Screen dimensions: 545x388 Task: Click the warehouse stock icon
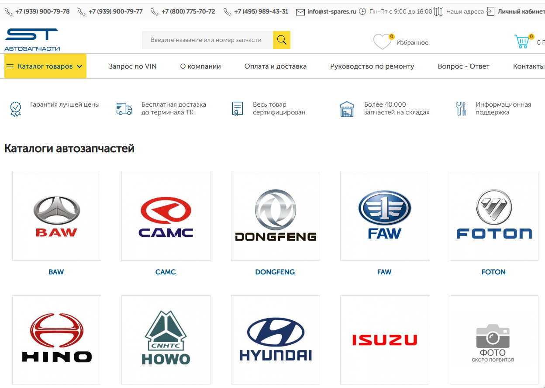(x=347, y=109)
